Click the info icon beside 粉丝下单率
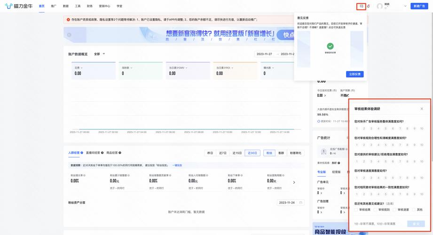The height and width of the screenshot is (235, 433). [242, 175]
